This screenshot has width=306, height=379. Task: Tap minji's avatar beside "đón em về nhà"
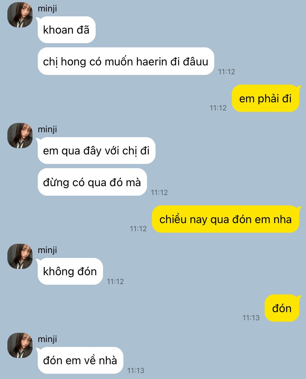(20, 345)
